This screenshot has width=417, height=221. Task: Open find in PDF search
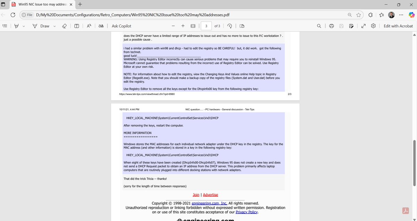pos(319,26)
